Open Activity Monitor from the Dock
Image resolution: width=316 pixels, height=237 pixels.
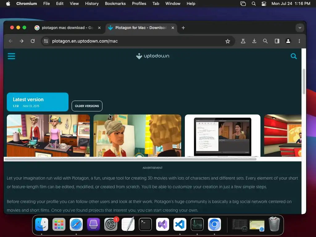tap(197, 224)
